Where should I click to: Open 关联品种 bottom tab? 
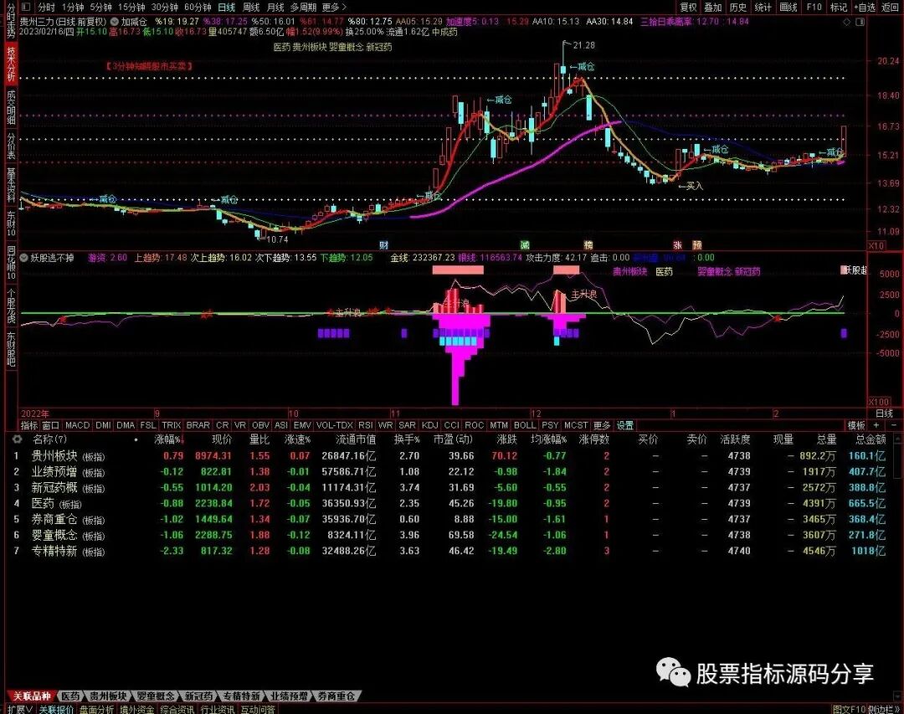(x=32, y=696)
